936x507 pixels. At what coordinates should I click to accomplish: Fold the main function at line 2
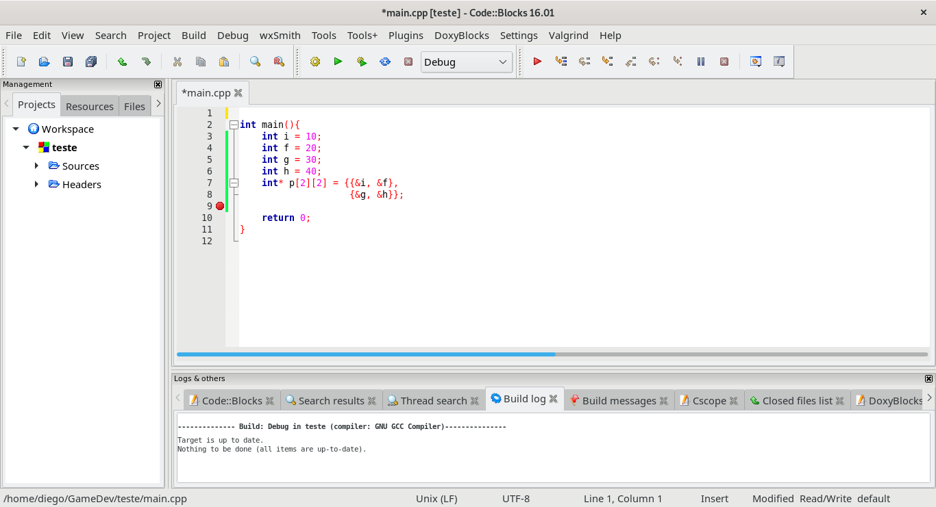pos(234,125)
